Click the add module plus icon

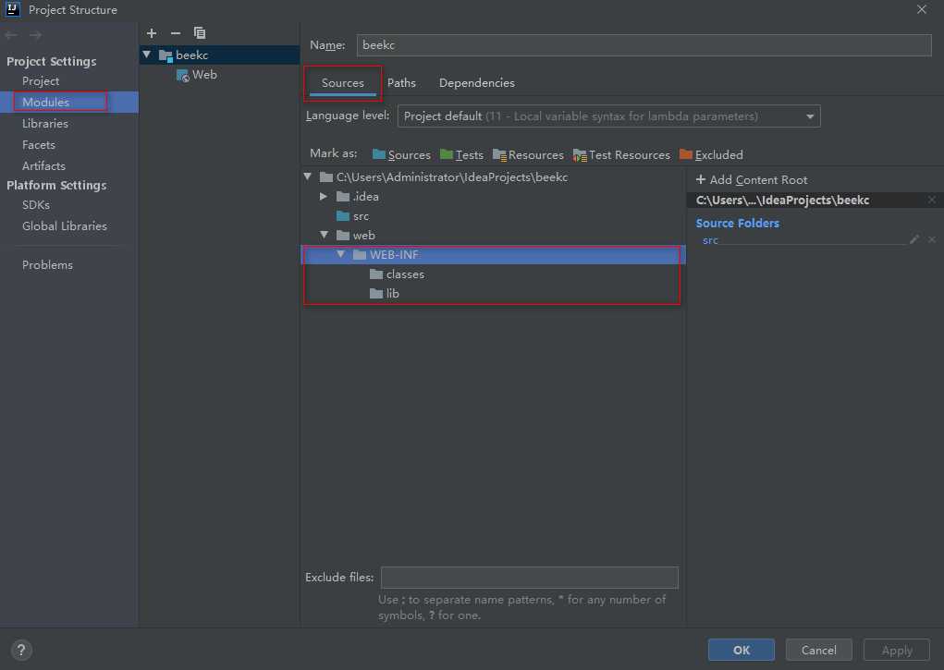click(152, 33)
